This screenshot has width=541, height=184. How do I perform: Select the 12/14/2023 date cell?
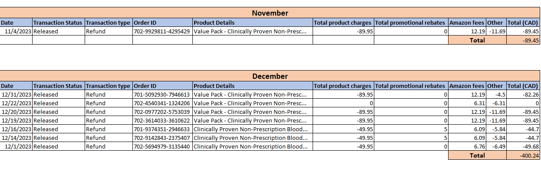16,138
